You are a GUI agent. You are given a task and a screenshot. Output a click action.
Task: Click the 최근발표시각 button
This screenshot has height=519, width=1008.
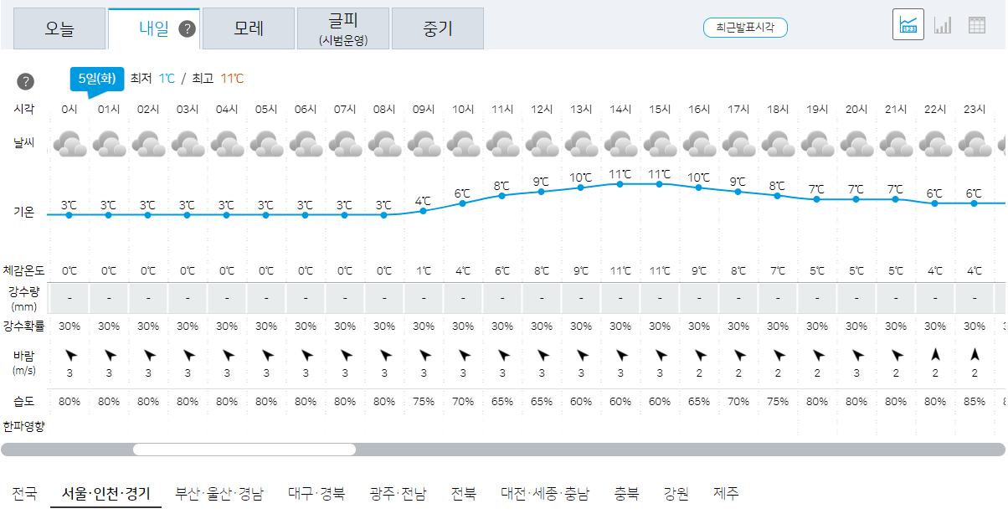point(744,27)
